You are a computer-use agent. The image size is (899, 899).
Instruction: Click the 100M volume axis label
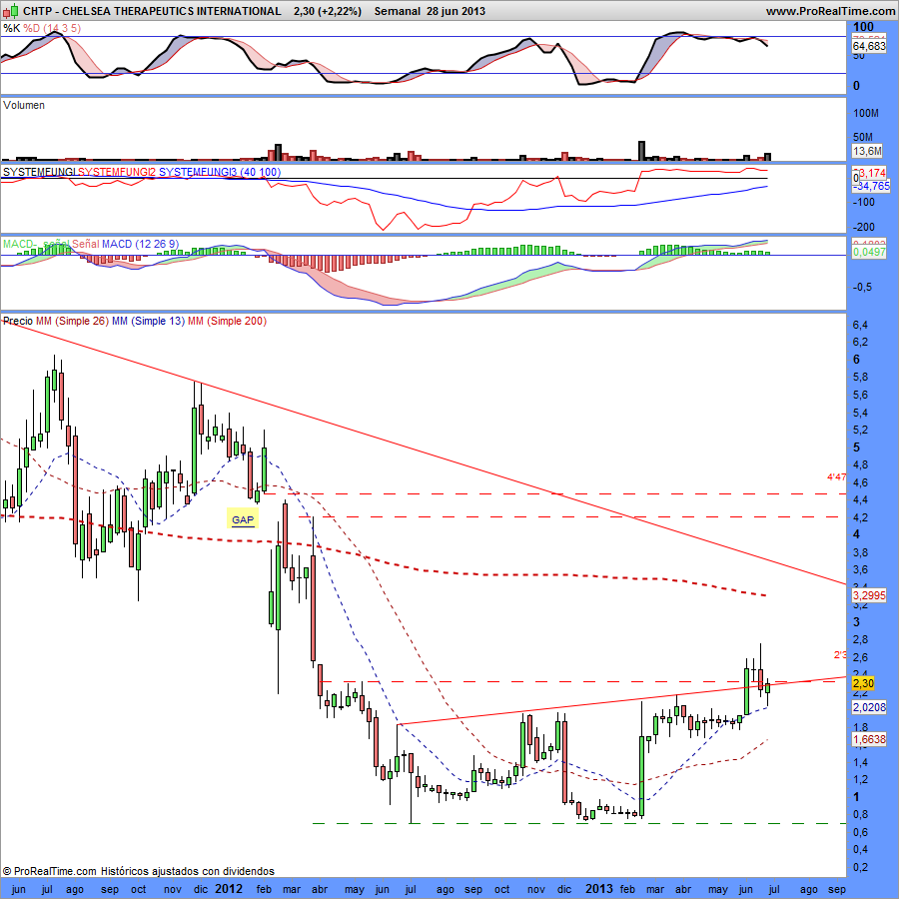(x=866, y=113)
